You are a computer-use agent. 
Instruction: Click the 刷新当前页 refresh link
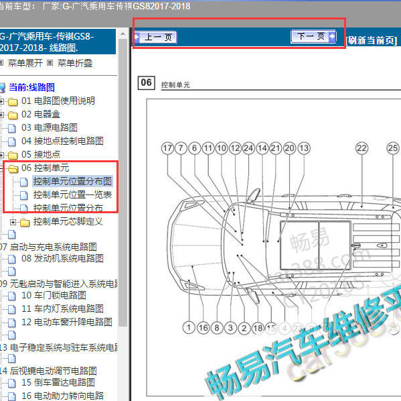pyautogui.click(x=372, y=40)
